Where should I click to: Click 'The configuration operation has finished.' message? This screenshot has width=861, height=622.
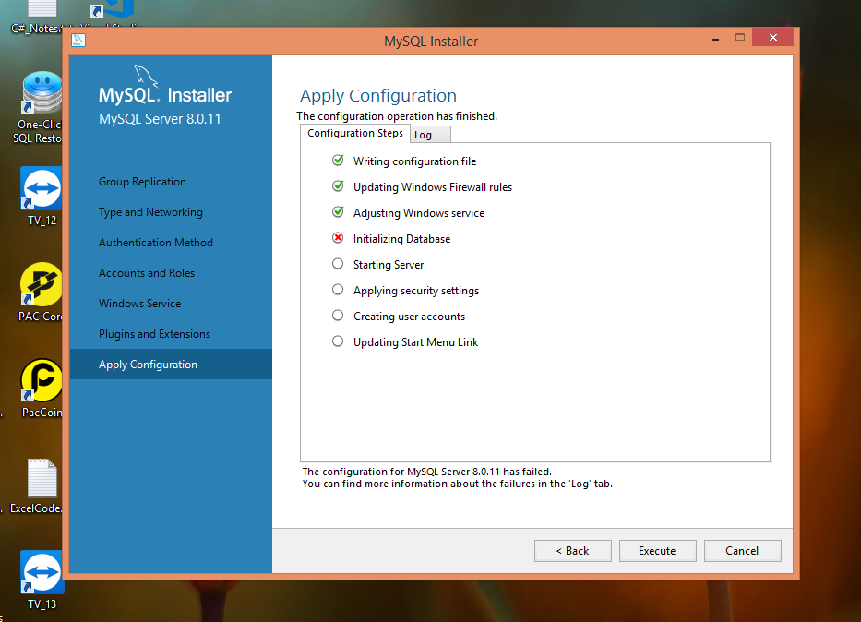[397, 116]
